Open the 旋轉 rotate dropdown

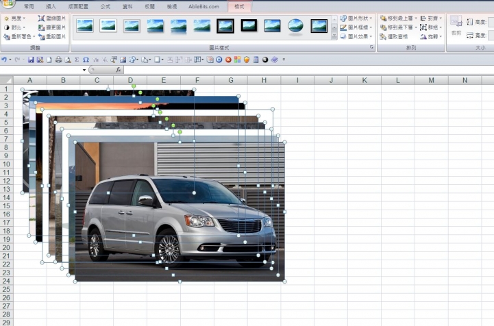pyautogui.click(x=431, y=36)
